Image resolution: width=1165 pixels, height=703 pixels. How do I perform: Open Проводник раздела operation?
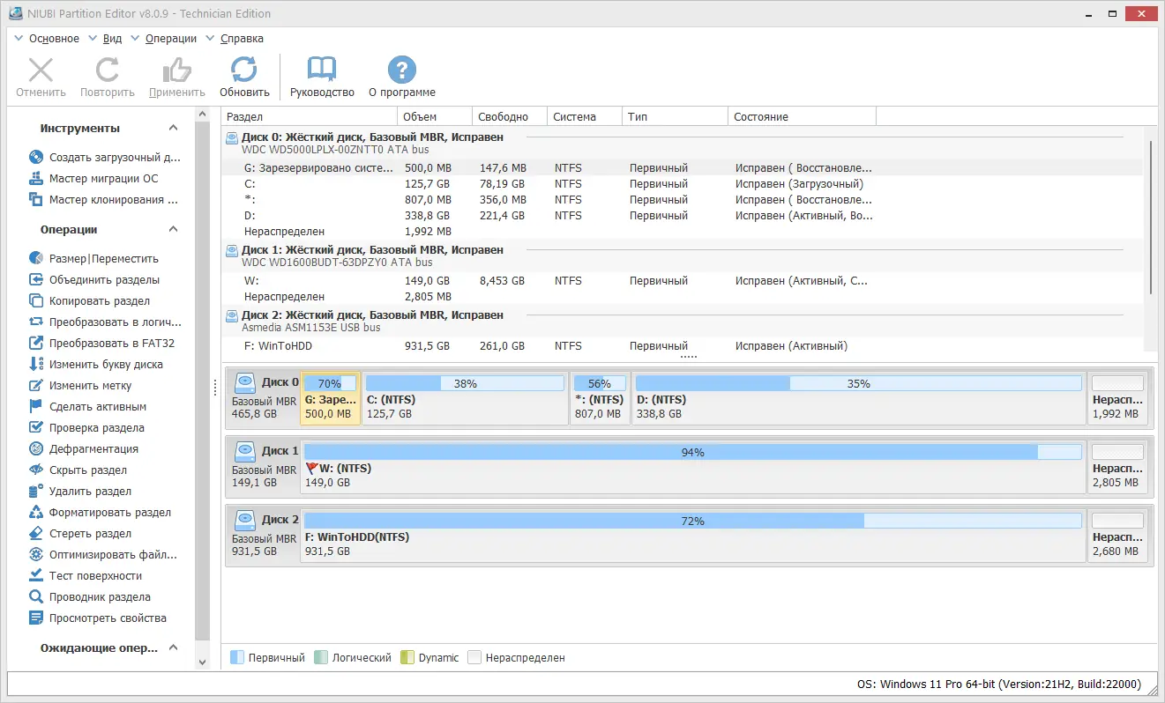[90, 597]
